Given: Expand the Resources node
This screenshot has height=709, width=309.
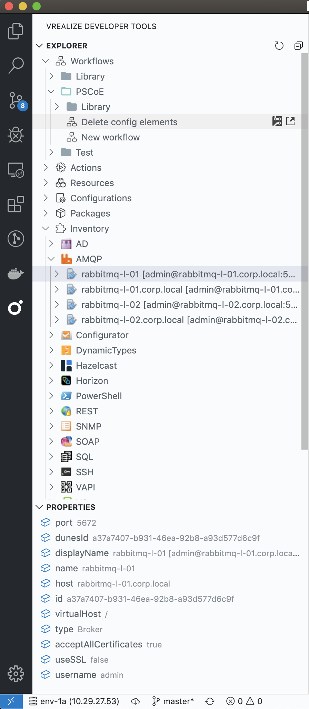Looking at the screenshot, I should (x=46, y=183).
